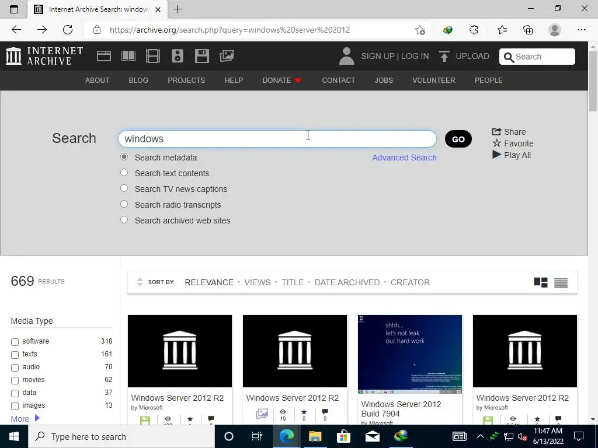Click the main search field containing windows

point(277,139)
